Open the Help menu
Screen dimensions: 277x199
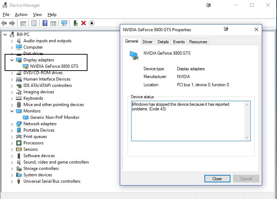[x=52, y=15]
